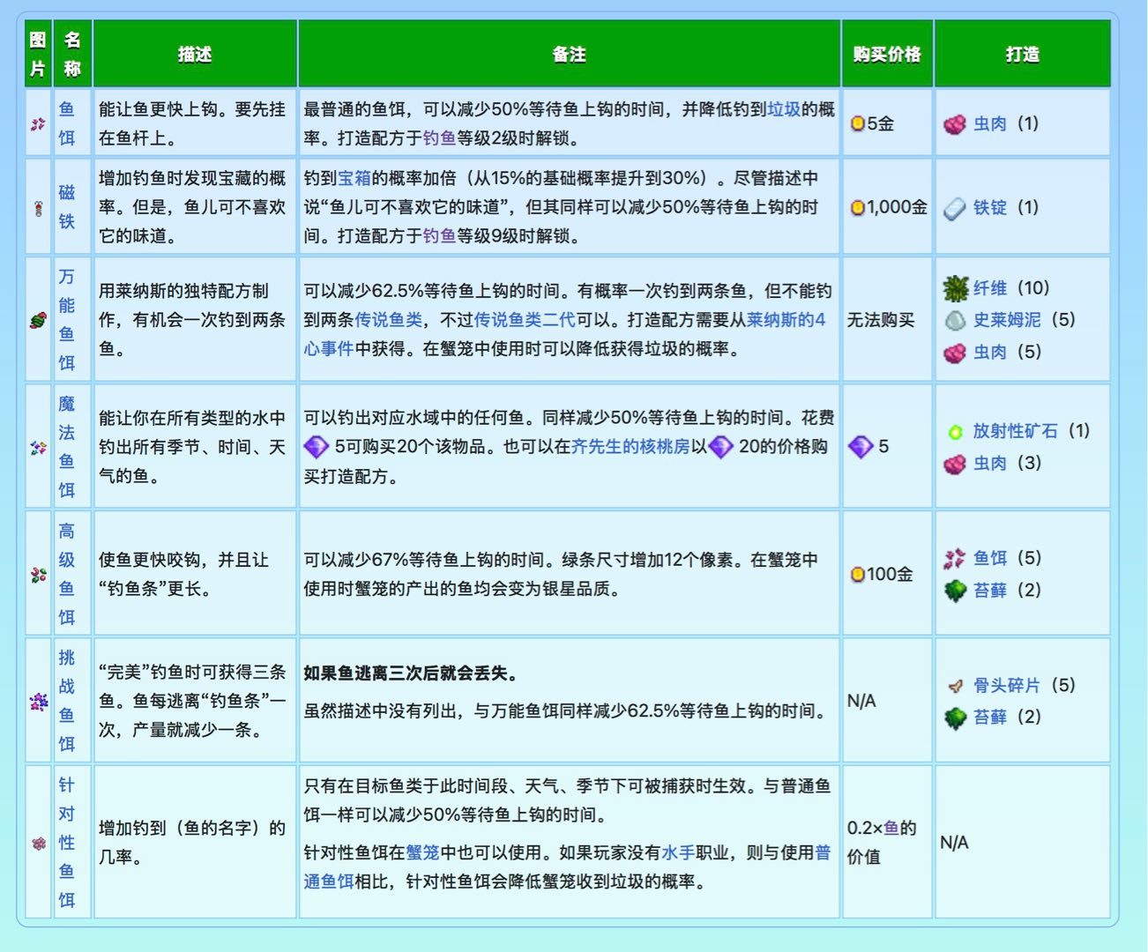Click the 史莱姆泥 slime icon
The image size is (1148, 952).
tap(955, 321)
